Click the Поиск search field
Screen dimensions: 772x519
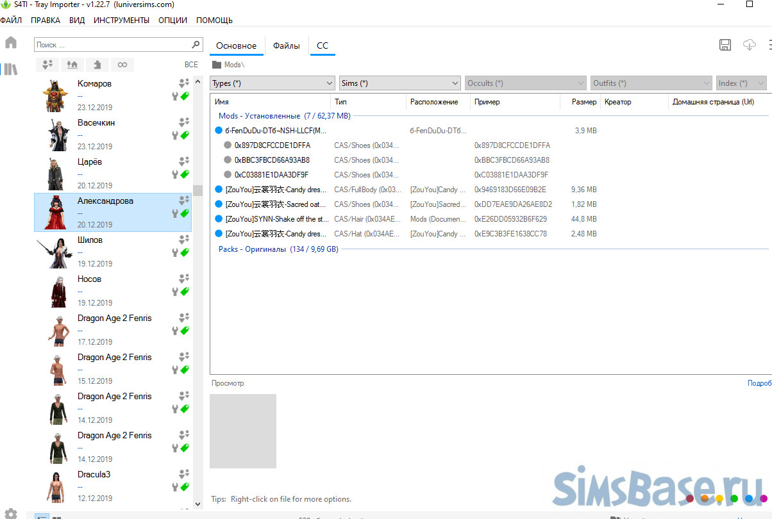[x=112, y=45]
